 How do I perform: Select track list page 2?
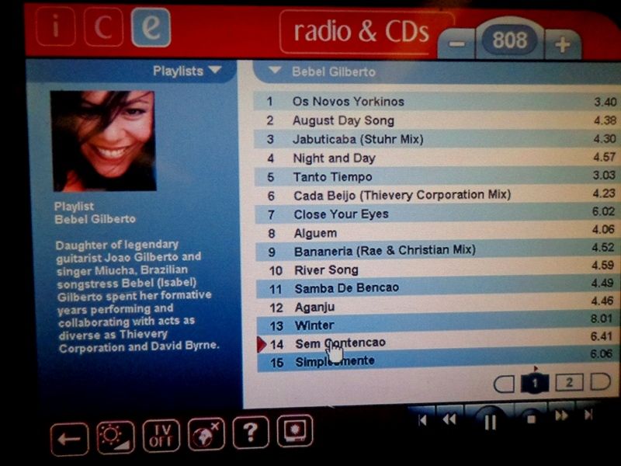pos(569,382)
